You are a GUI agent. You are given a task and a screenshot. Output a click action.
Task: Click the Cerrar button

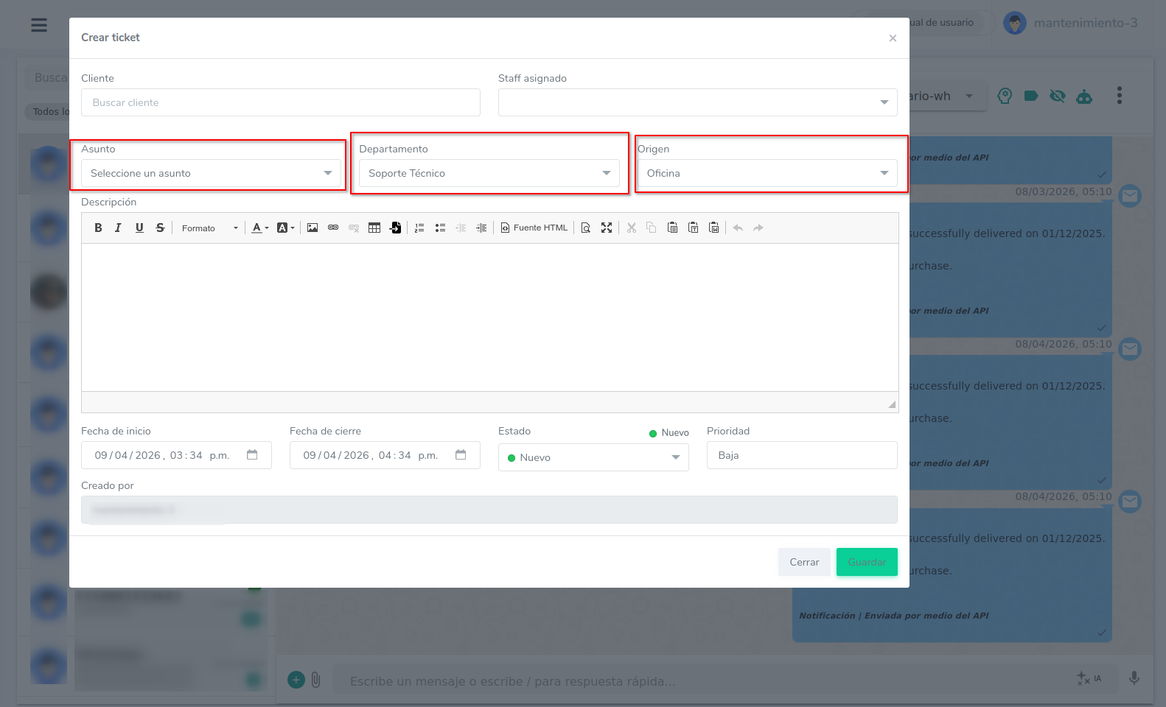tap(804, 562)
